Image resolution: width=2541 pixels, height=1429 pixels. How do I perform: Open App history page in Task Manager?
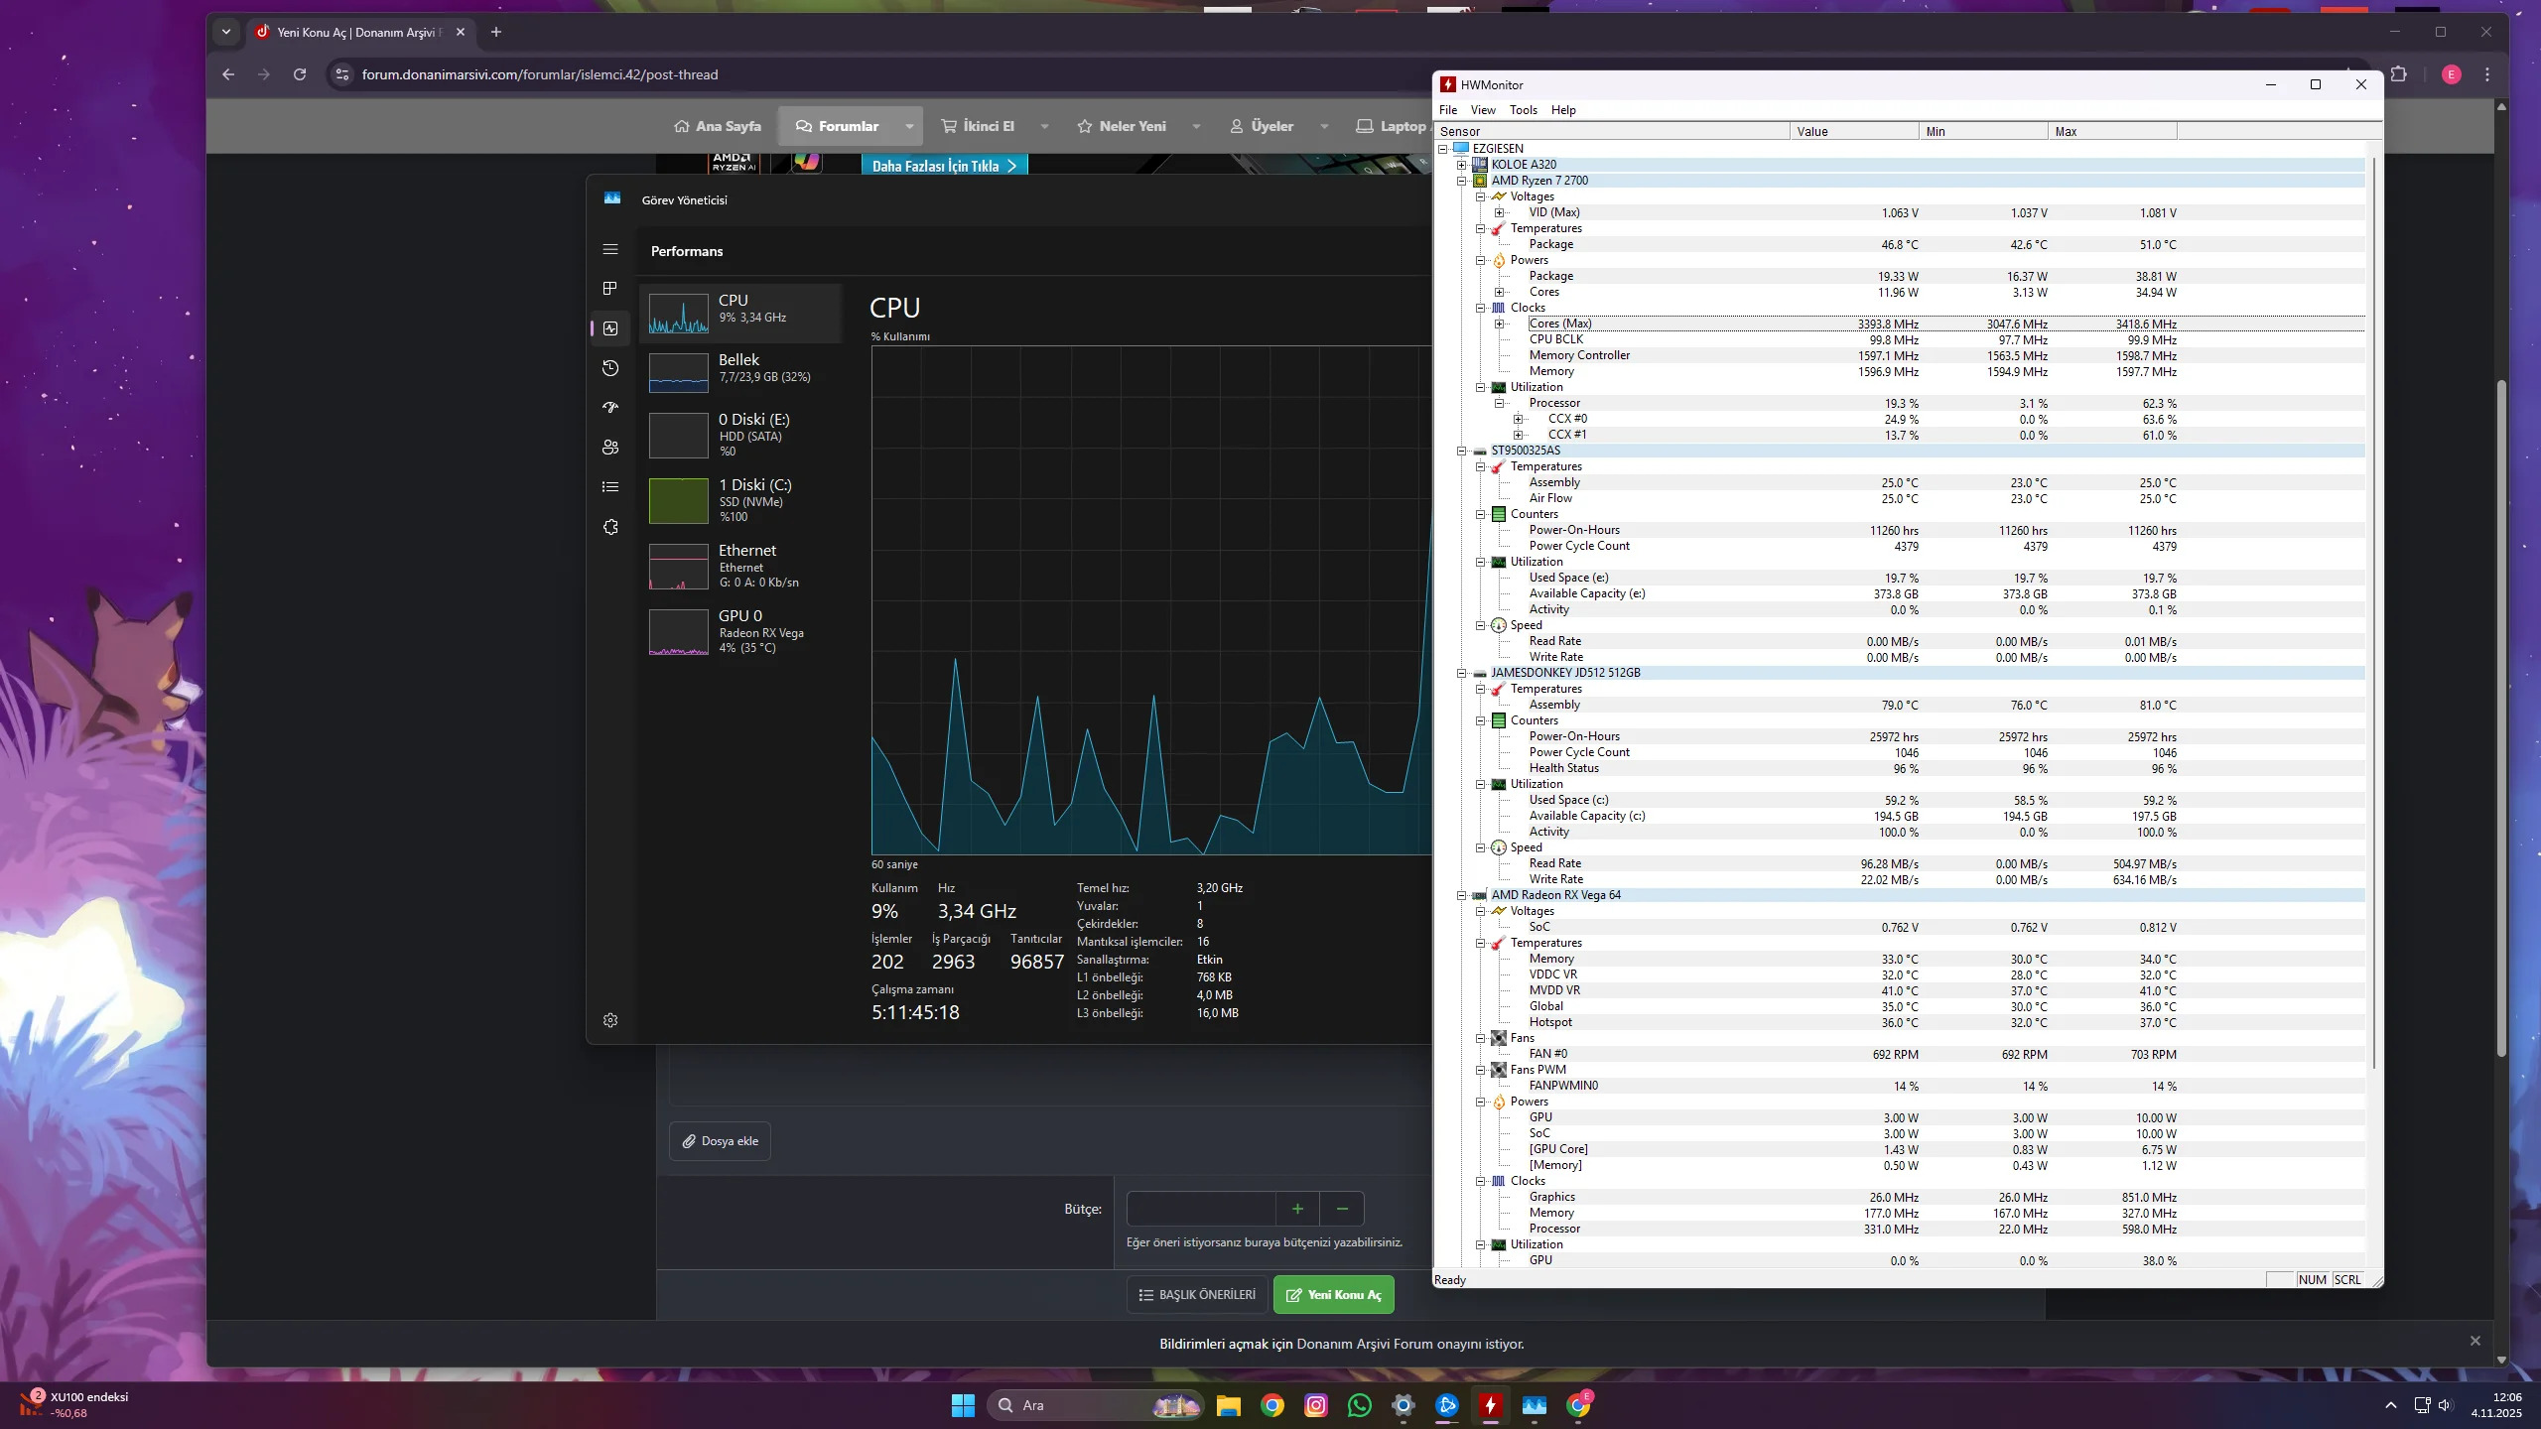click(x=610, y=368)
